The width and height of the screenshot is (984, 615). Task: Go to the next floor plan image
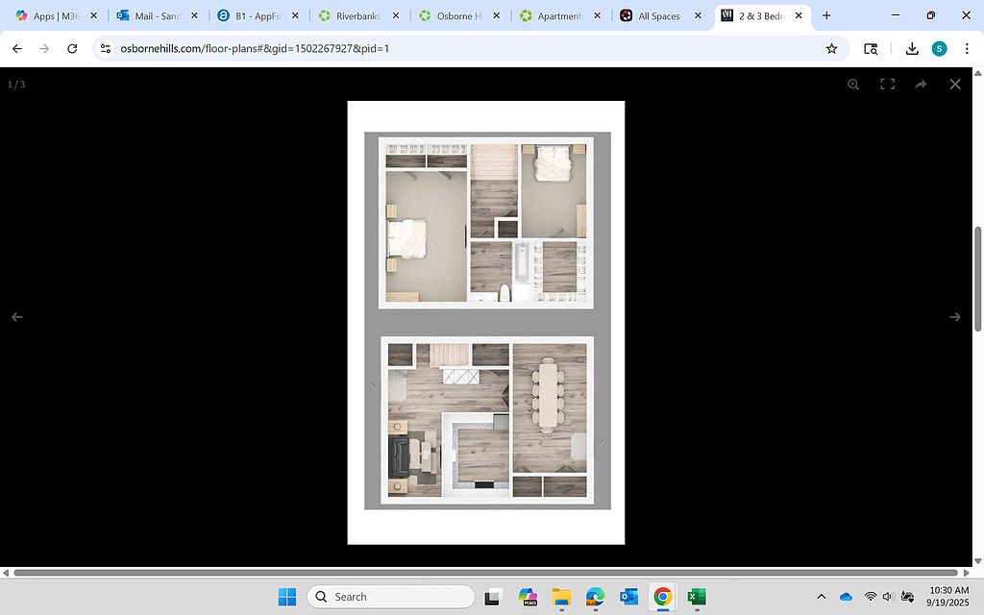954,317
